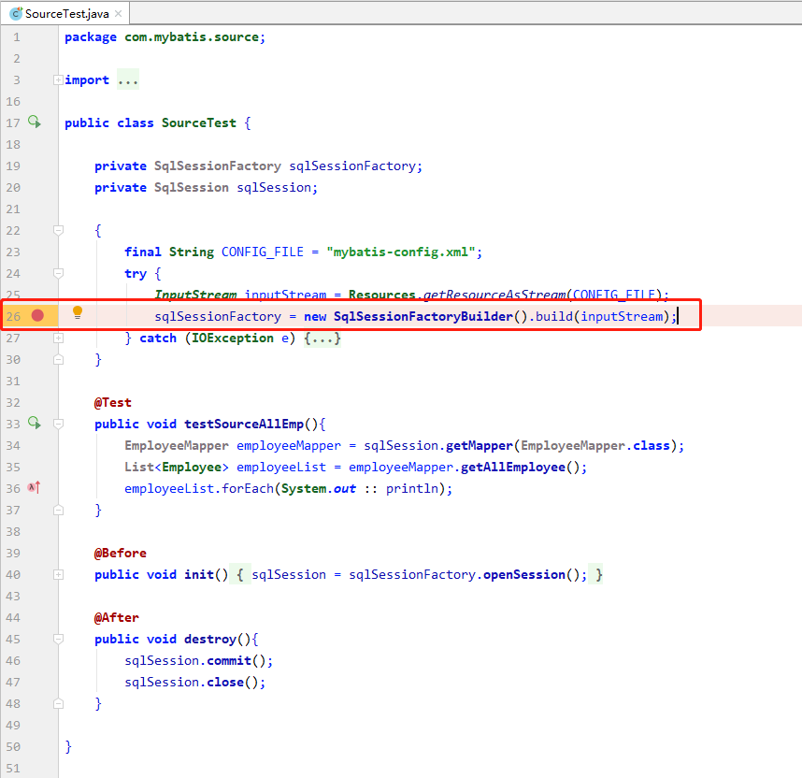
Task: Collapse the initializer block at line 22
Action: click(x=58, y=230)
